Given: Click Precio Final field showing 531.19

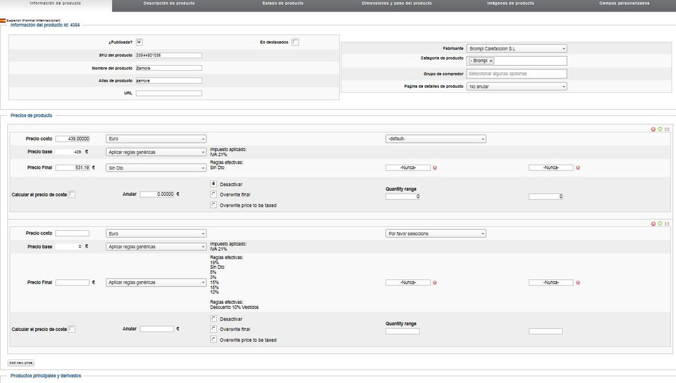Looking at the screenshot, I should click(x=73, y=168).
